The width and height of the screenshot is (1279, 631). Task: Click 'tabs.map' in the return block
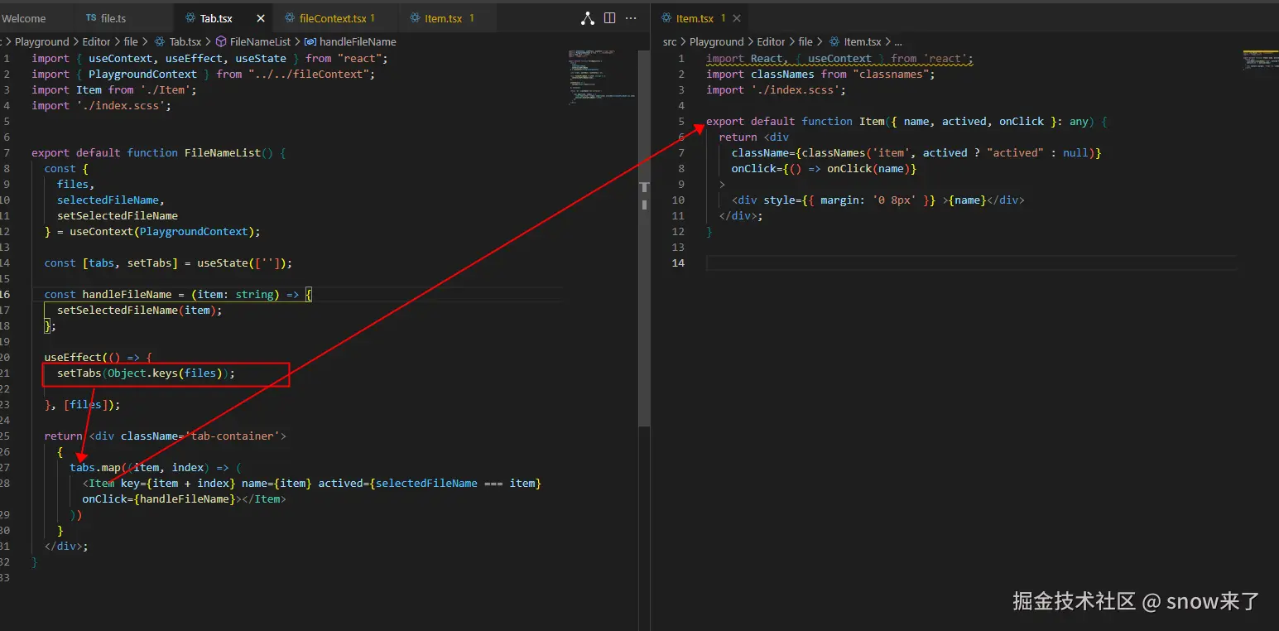click(x=95, y=467)
